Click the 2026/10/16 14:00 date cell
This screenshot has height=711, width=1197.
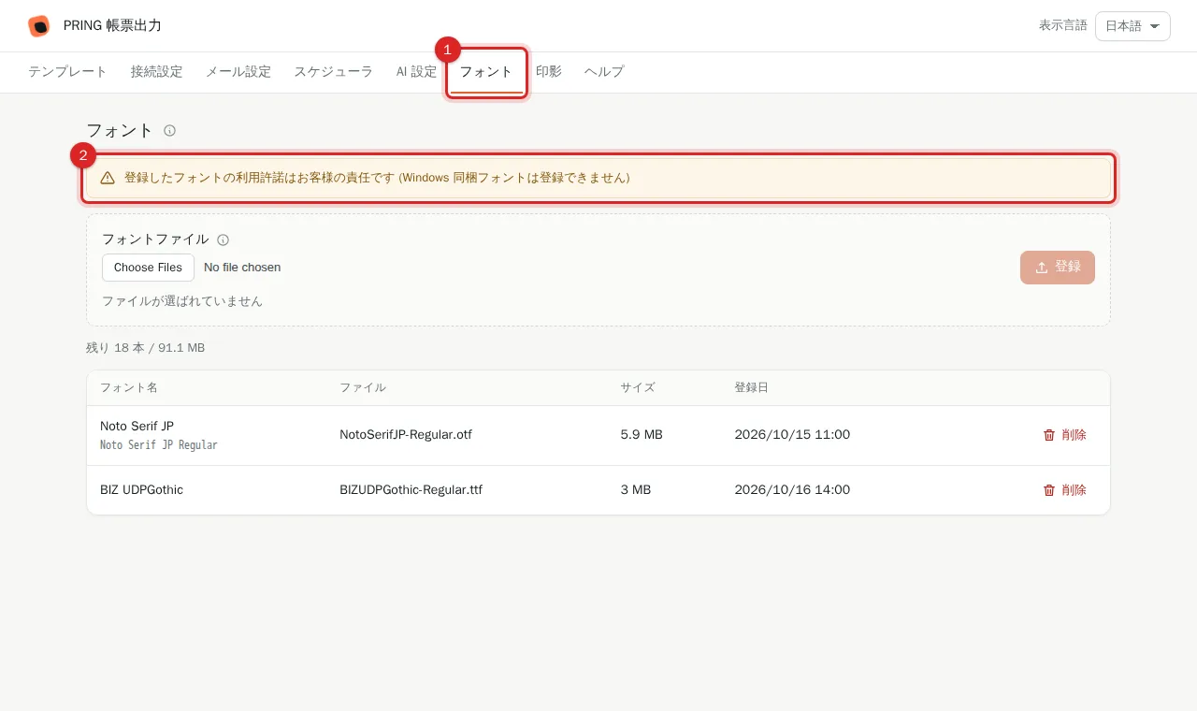[792, 490]
